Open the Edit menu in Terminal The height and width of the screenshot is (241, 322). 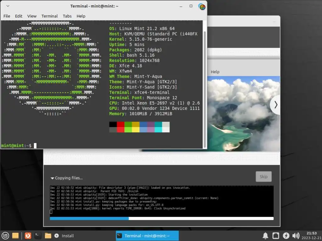click(x=19, y=16)
